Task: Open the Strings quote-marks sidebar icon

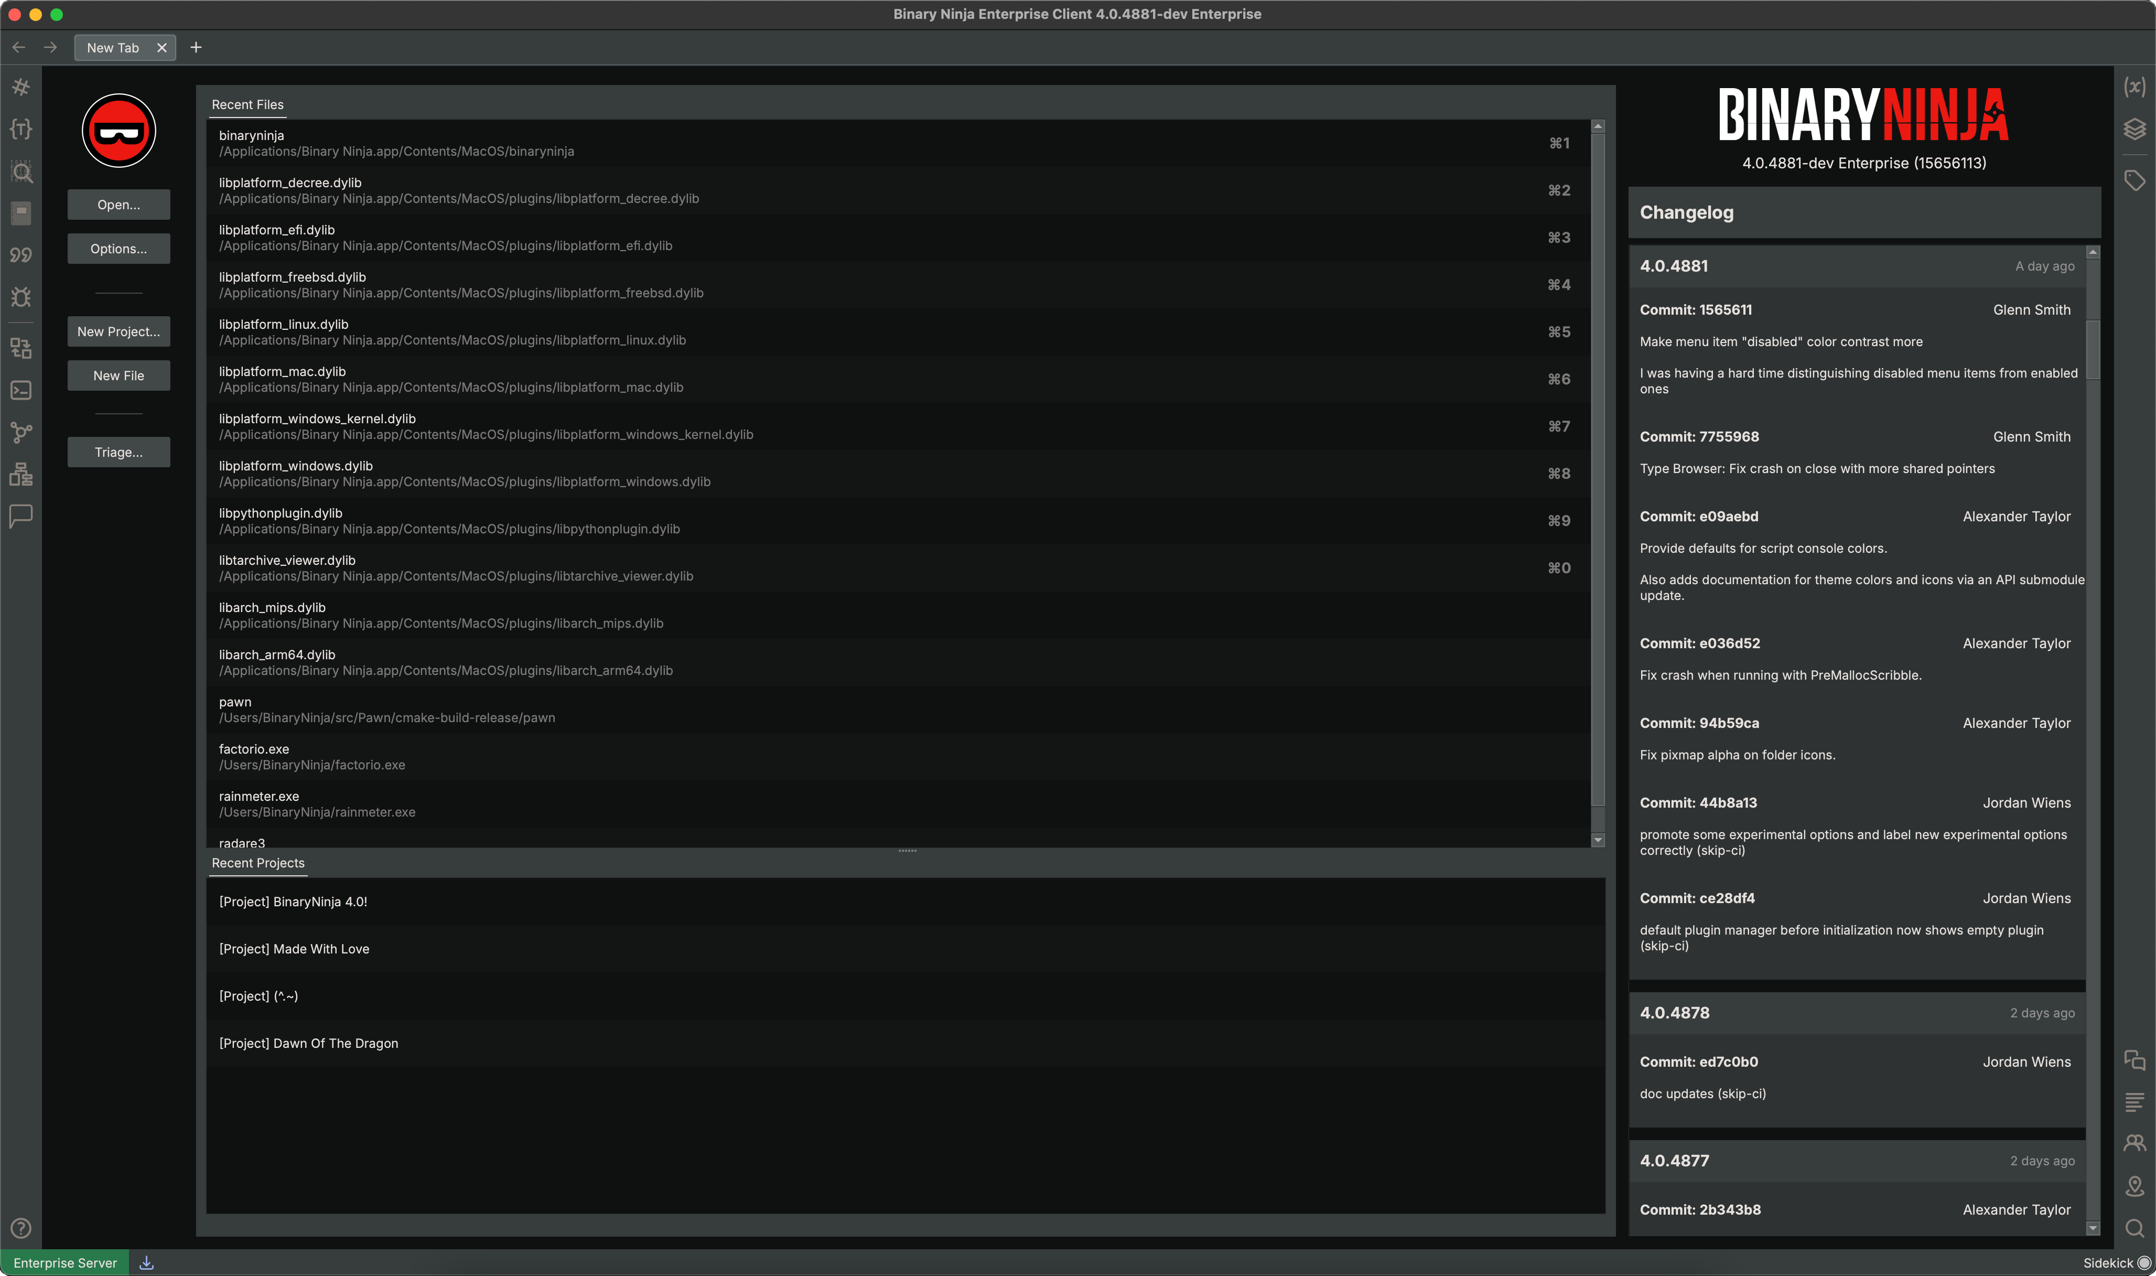Action: point(20,255)
